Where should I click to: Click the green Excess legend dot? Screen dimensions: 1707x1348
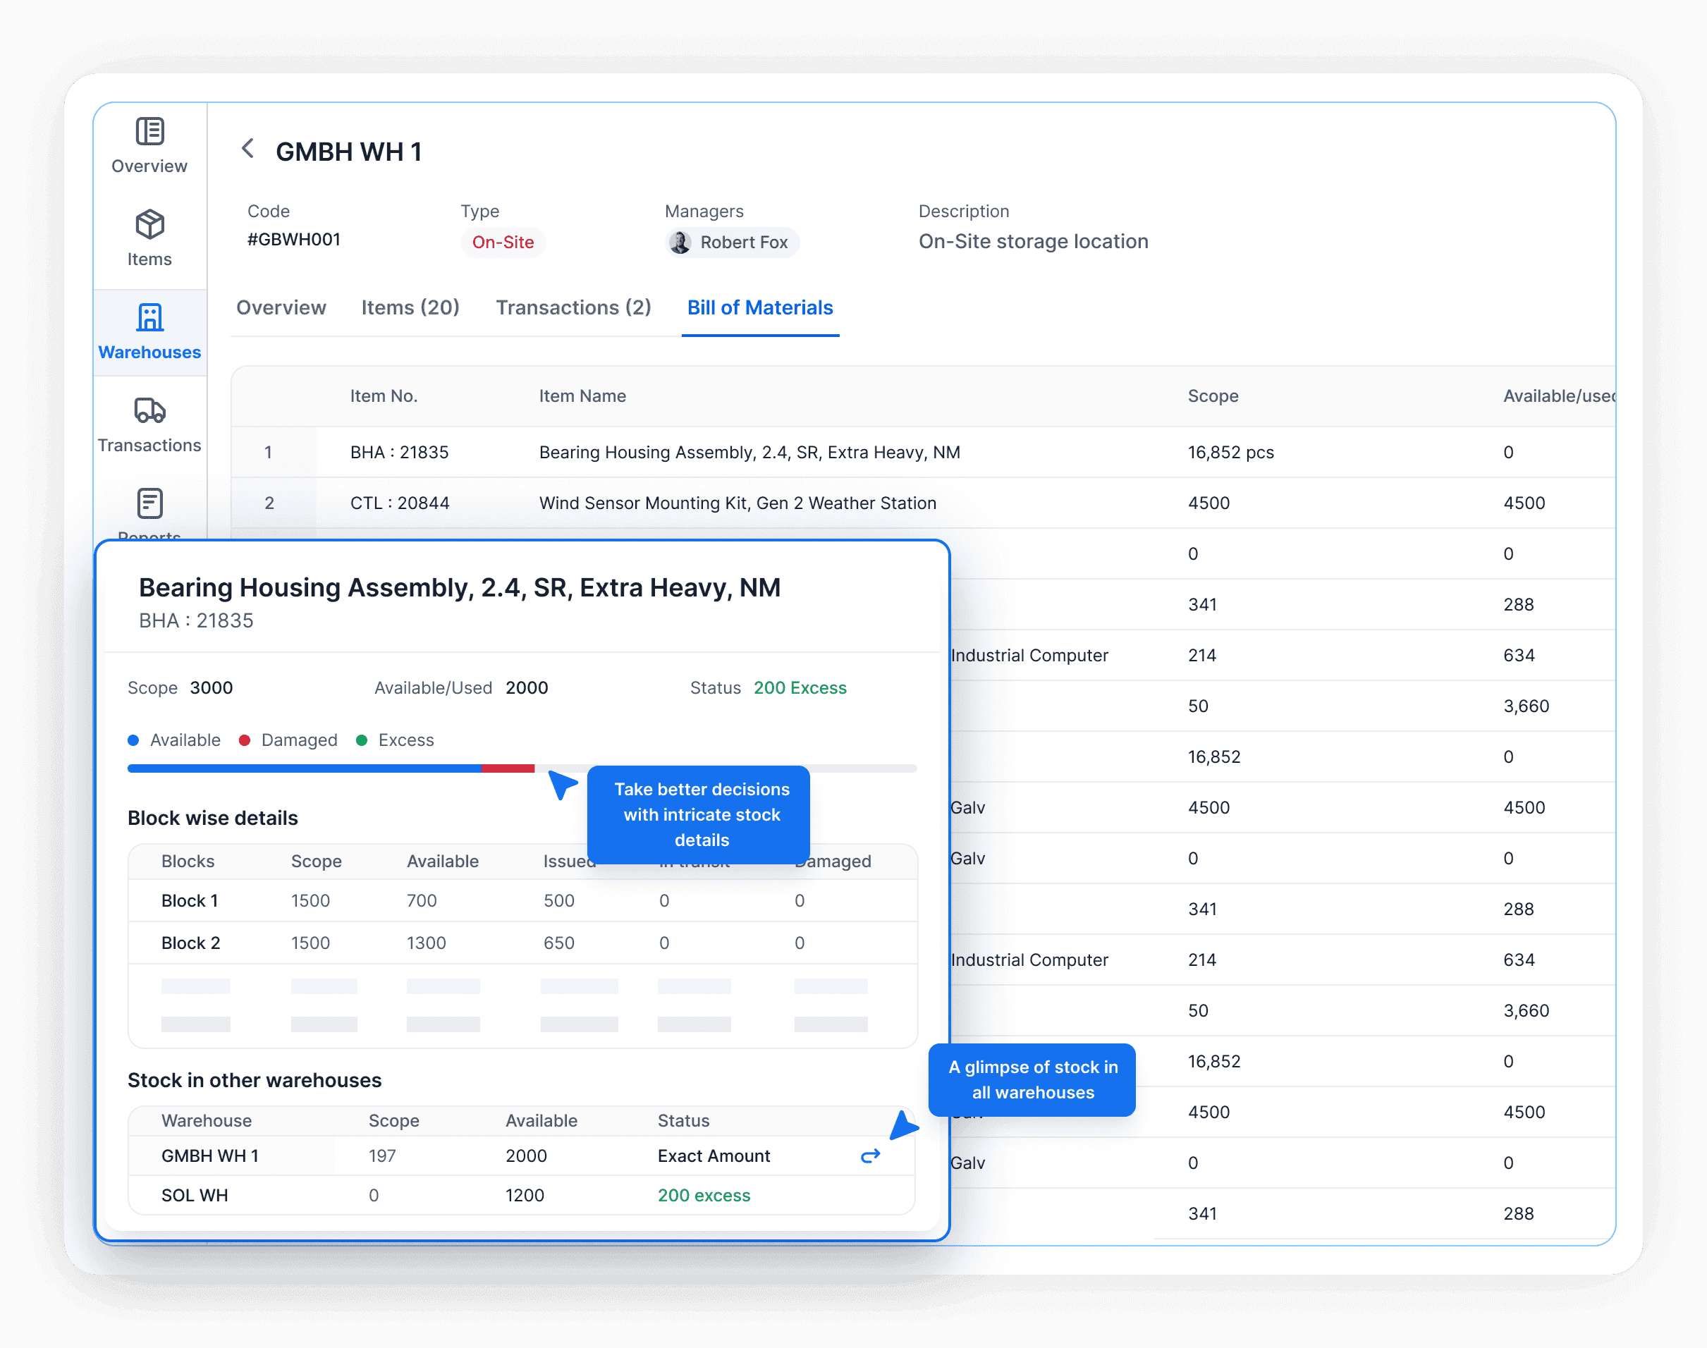point(362,740)
